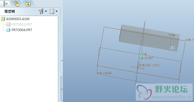Click the model tree Settings tools icon
194x102 pixels.
coord(41,11)
